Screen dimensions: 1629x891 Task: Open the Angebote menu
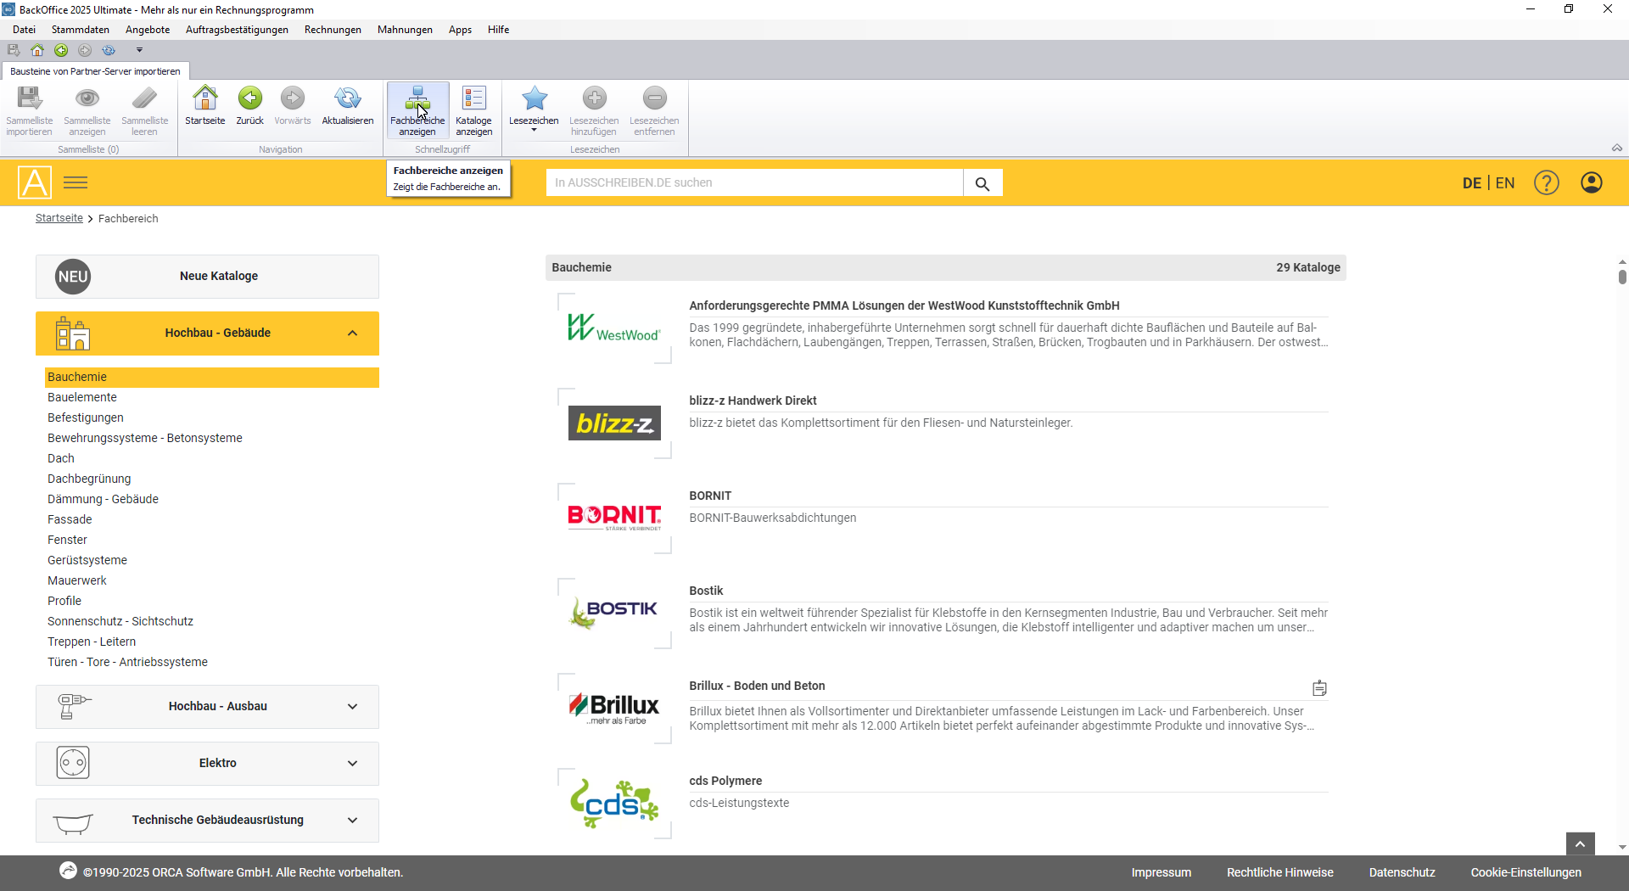(x=148, y=30)
